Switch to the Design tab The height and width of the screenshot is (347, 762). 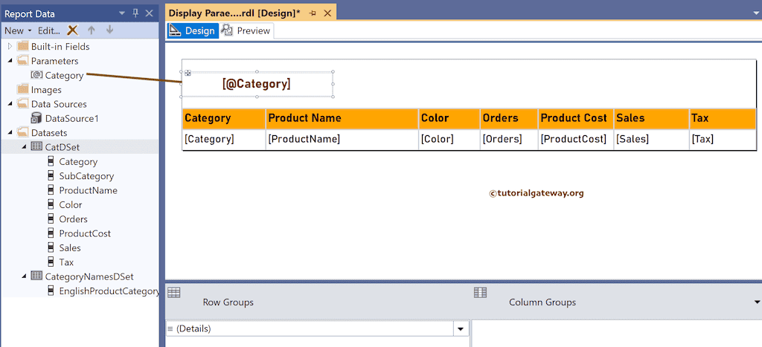pos(193,30)
